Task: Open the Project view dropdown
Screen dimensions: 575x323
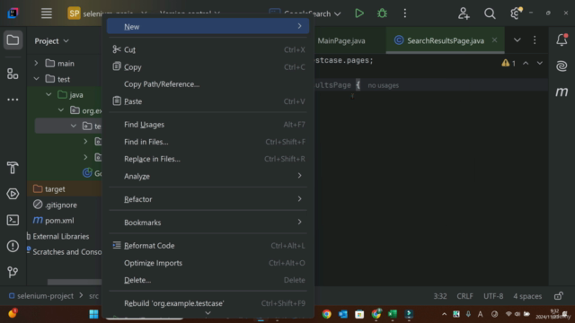Action: coord(52,41)
